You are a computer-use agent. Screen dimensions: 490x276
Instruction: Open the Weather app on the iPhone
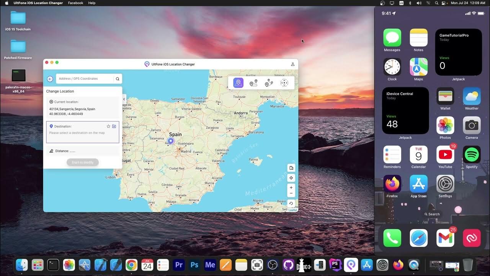click(472, 96)
